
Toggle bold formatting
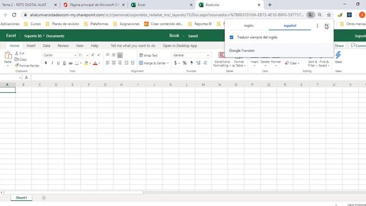(46, 63)
